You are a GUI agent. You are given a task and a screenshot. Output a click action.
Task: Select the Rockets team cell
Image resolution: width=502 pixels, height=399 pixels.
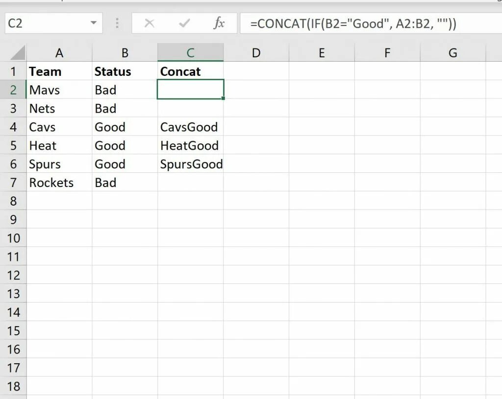[59, 183]
